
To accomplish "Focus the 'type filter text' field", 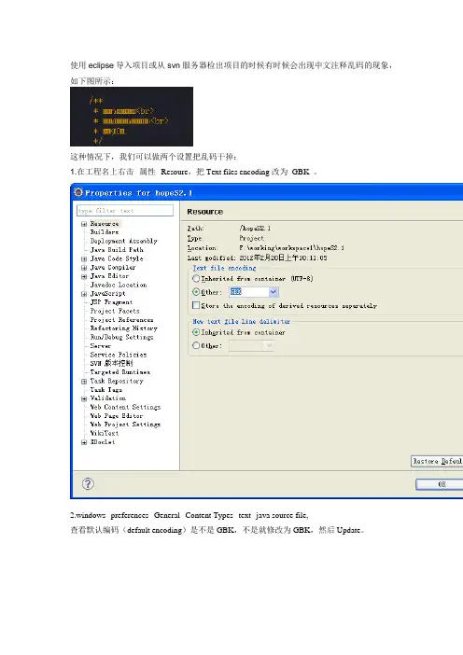I will click(x=125, y=211).
